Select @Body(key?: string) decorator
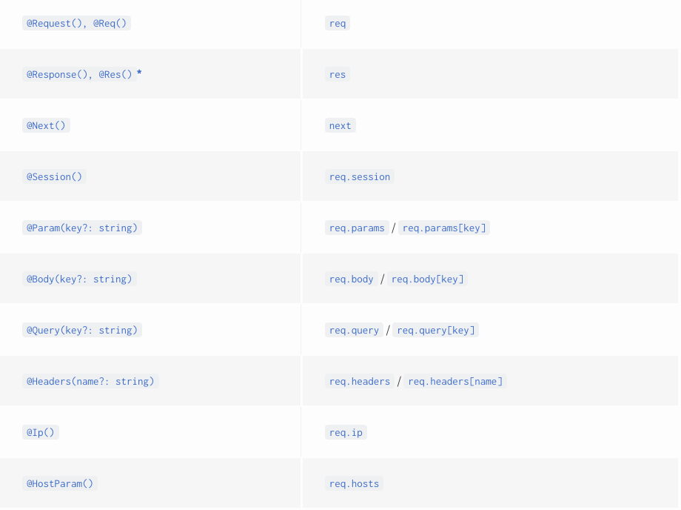Image resolution: width=681 pixels, height=510 pixels. pyautogui.click(x=79, y=279)
